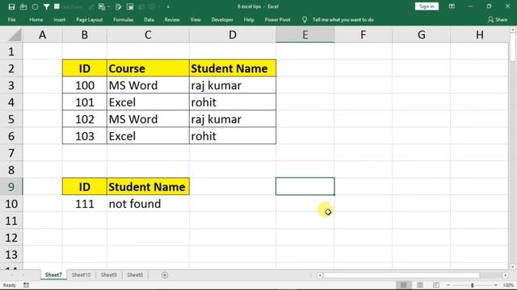Switch to the Sheet7 tab
The width and height of the screenshot is (517, 290).
click(x=53, y=275)
